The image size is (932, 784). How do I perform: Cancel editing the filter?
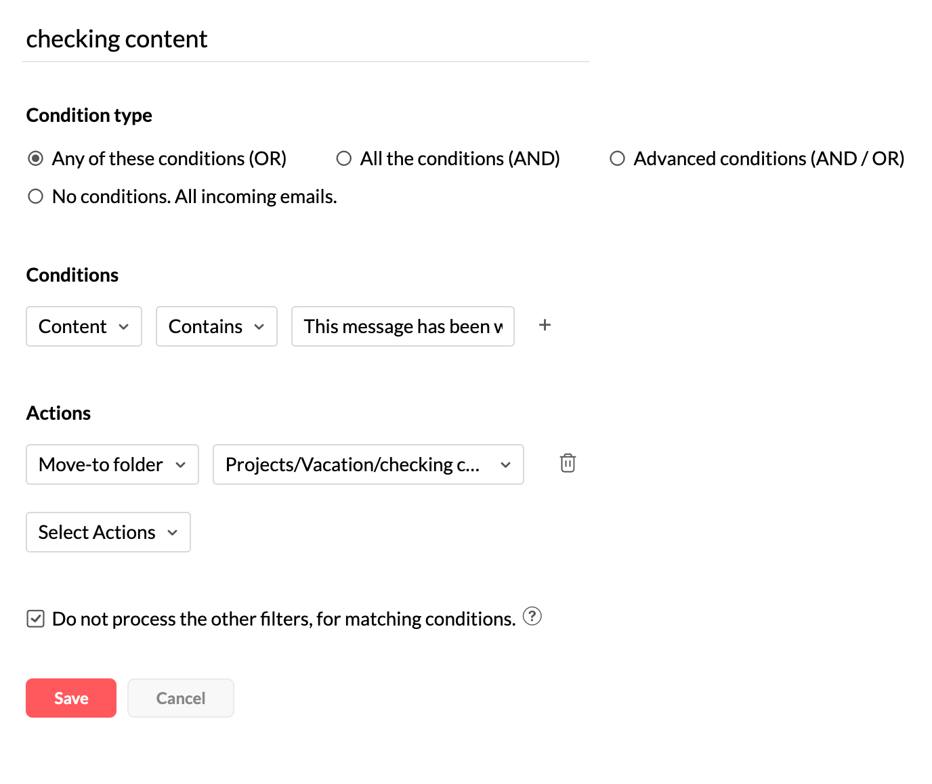180,697
